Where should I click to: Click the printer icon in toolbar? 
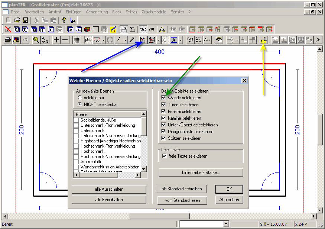[8, 40]
